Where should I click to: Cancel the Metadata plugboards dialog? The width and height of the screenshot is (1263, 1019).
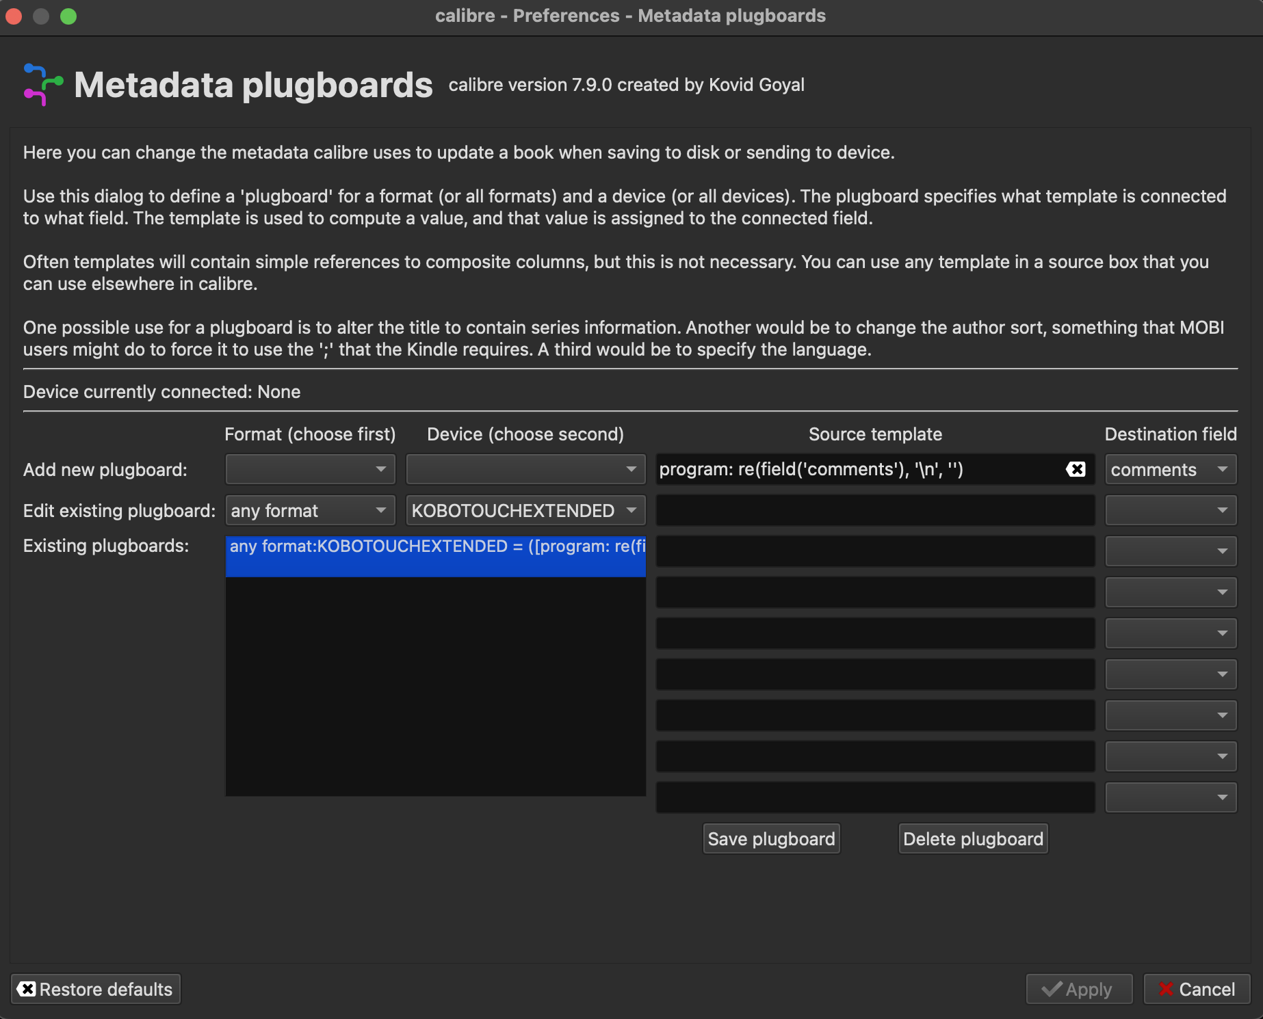pos(1197,989)
